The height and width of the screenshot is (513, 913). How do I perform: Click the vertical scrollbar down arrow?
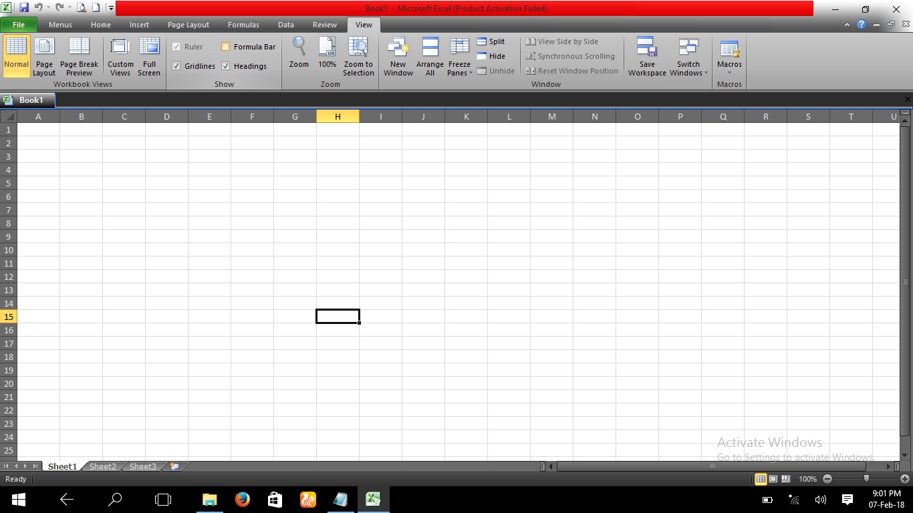point(905,455)
